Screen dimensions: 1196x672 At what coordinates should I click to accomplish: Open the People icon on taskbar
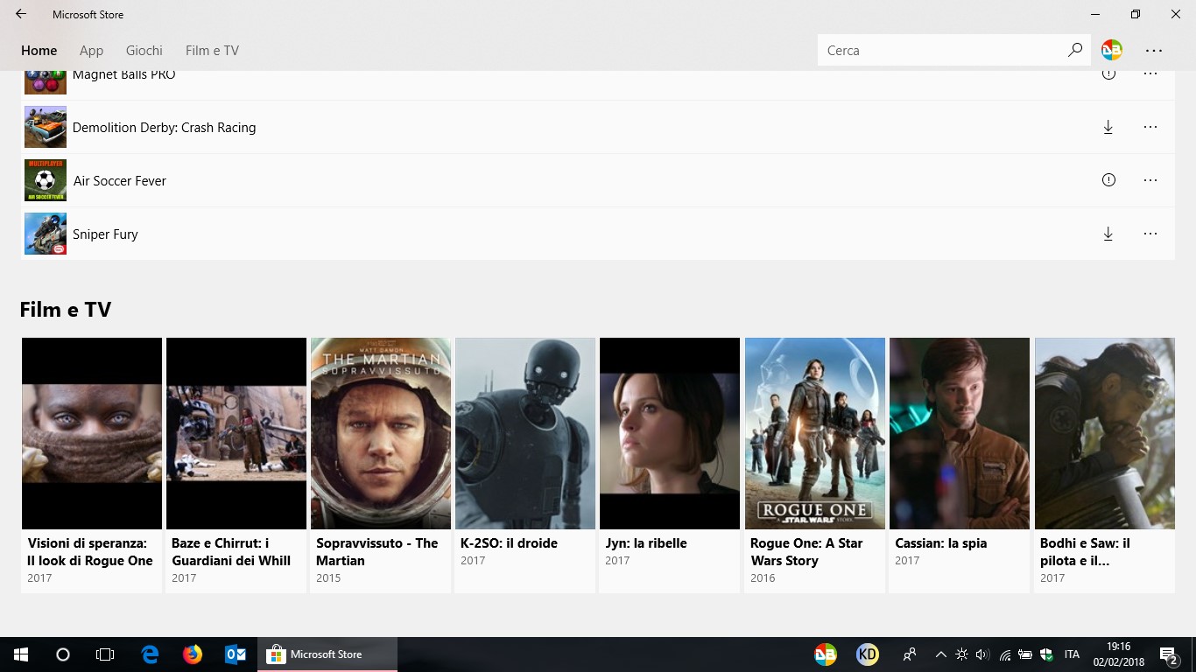coord(910,654)
